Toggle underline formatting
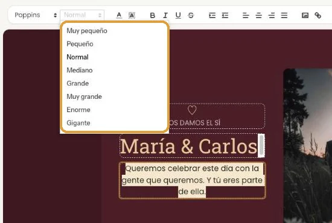Screen dimensions: 332x223 (x=178, y=15)
